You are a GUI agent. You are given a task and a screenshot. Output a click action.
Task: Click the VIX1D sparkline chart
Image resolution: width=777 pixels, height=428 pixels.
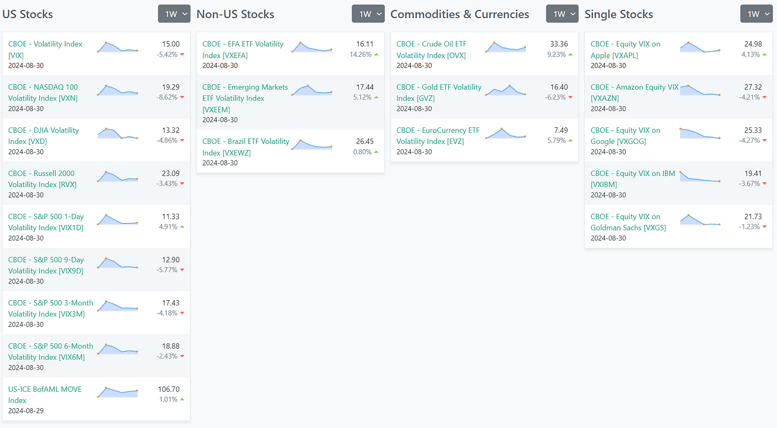(118, 220)
